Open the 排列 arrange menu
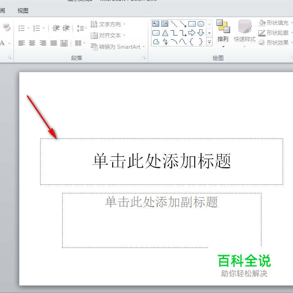The width and height of the screenshot is (293, 293). (x=223, y=34)
